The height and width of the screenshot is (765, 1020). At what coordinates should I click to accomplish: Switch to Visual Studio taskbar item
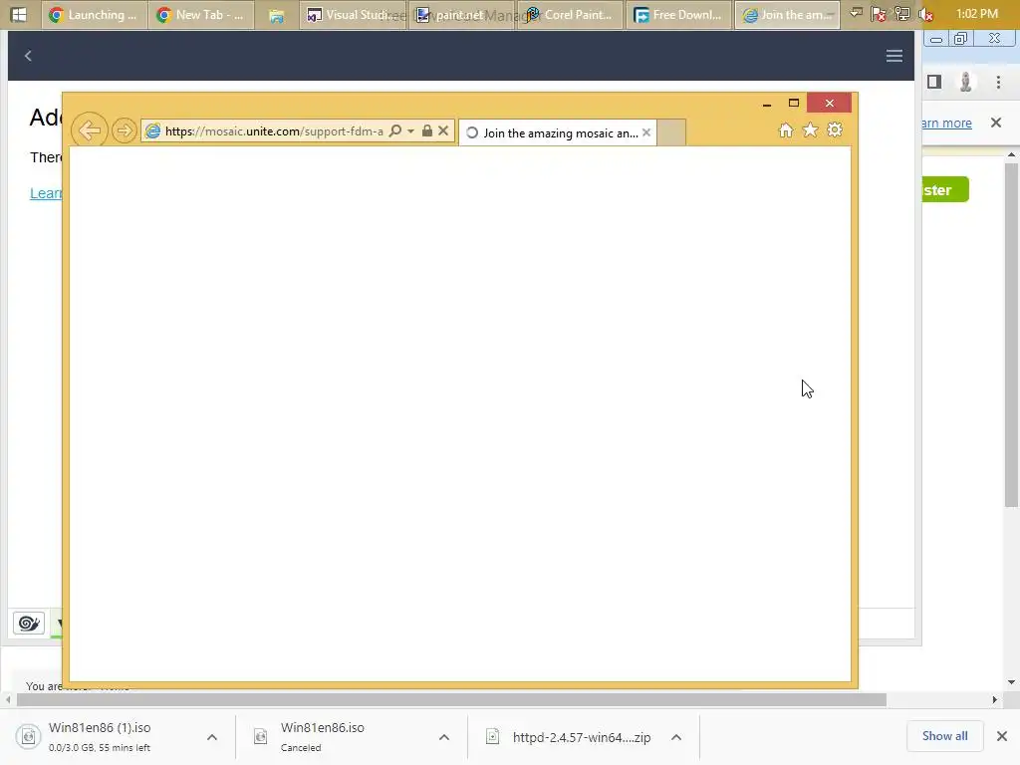coord(354,15)
